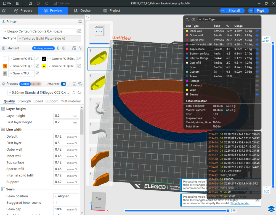Viewport: 276px width, 215px height.
Task: Search process settings with magnifier icon
Action: coord(79,92)
